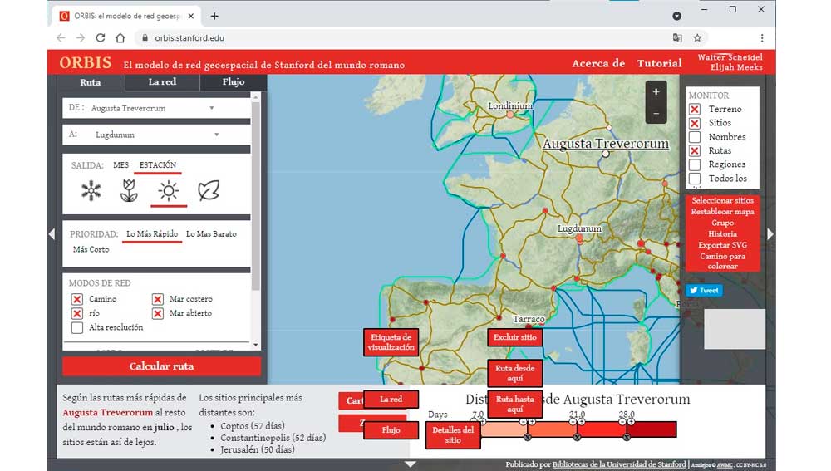Switch to the Flujo tab
This screenshot has height=471, width=831.
[x=234, y=82]
